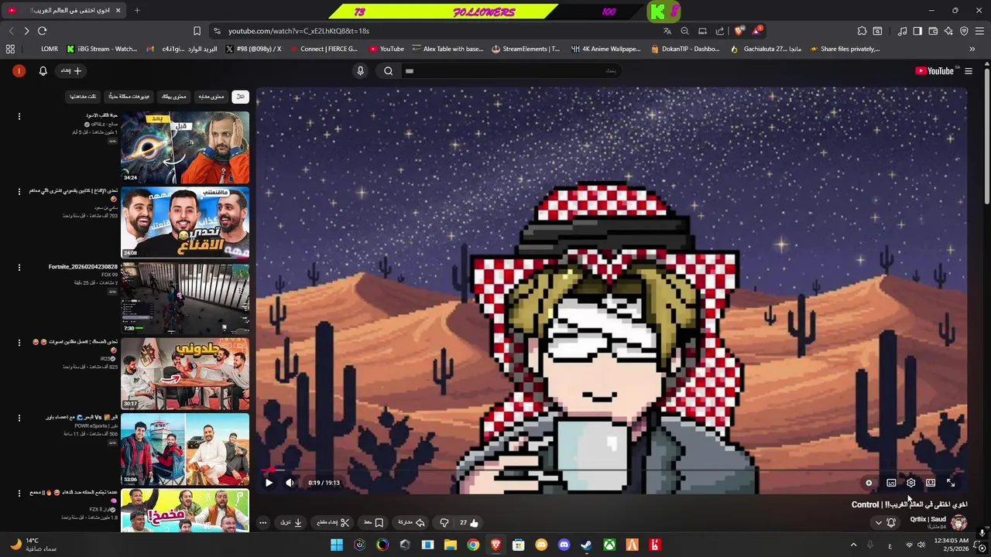Click the translate page icon in address bar
The height and width of the screenshot is (557, 991).
[667, 31]
